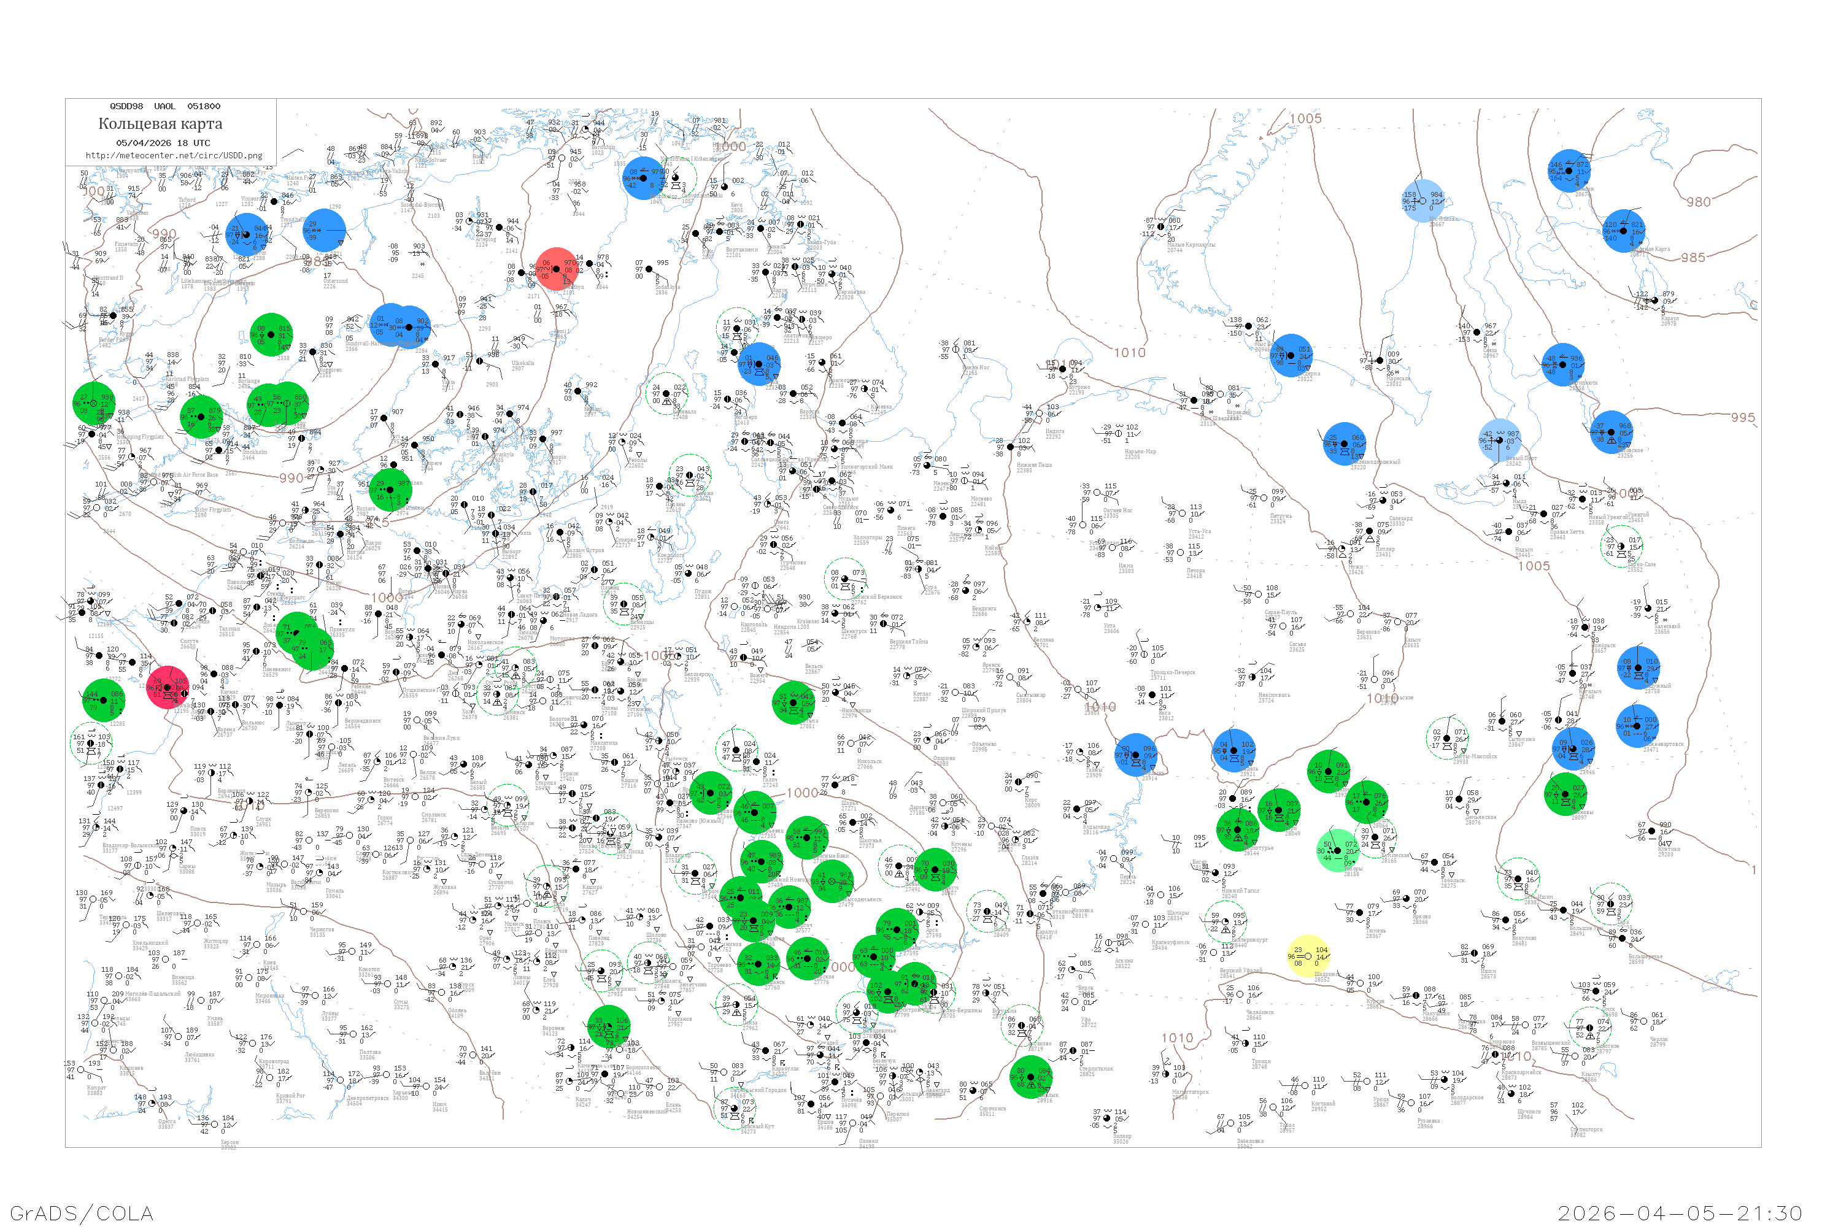Screen dimensions: 1841x1227
Task: Click the 05/04/2026 18 UTC date label
Action: (163, 143)
